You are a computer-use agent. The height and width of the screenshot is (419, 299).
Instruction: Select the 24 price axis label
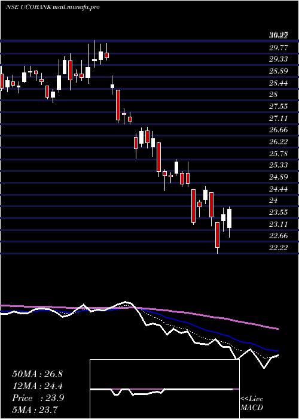(274, 201)
